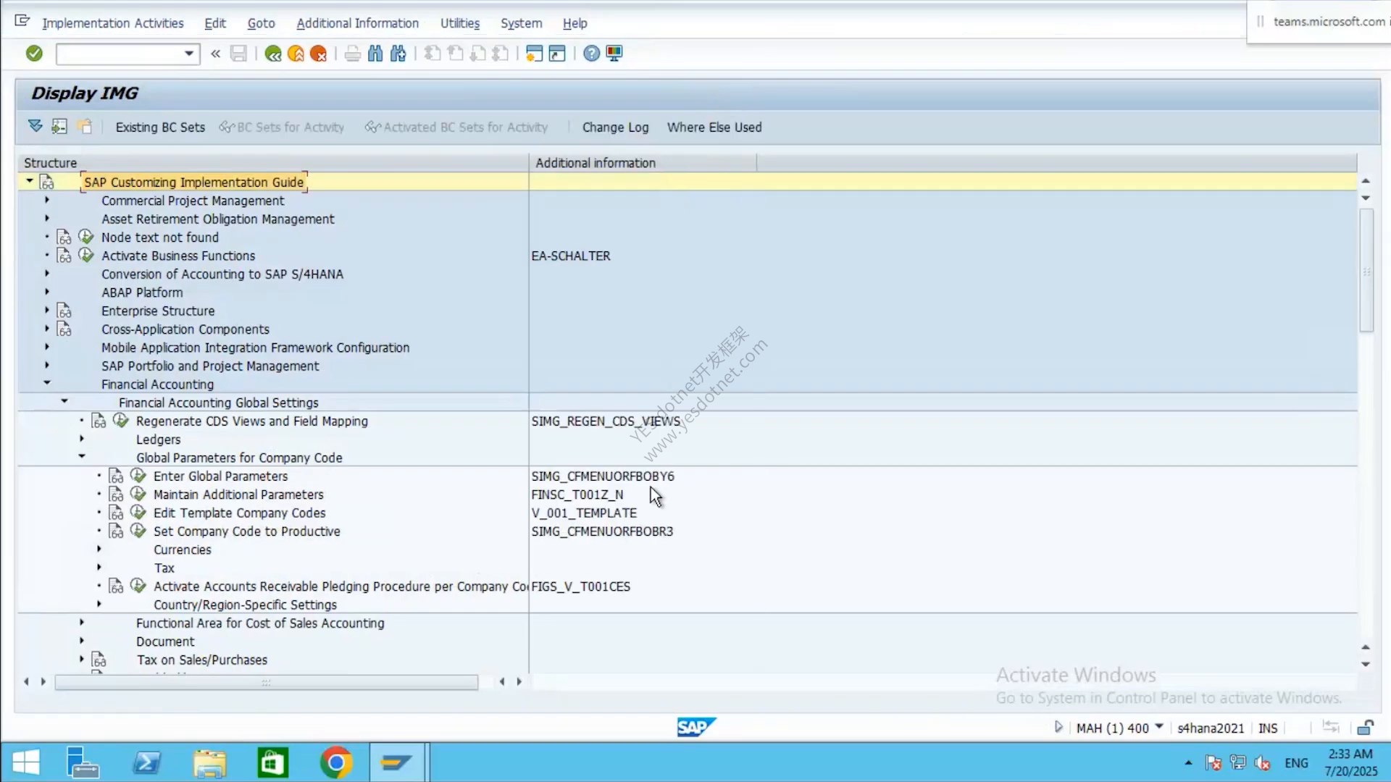This screenshot has height=782, width=1391.
Task: Click the green Back arrow icon
Action: click(273, 54)
